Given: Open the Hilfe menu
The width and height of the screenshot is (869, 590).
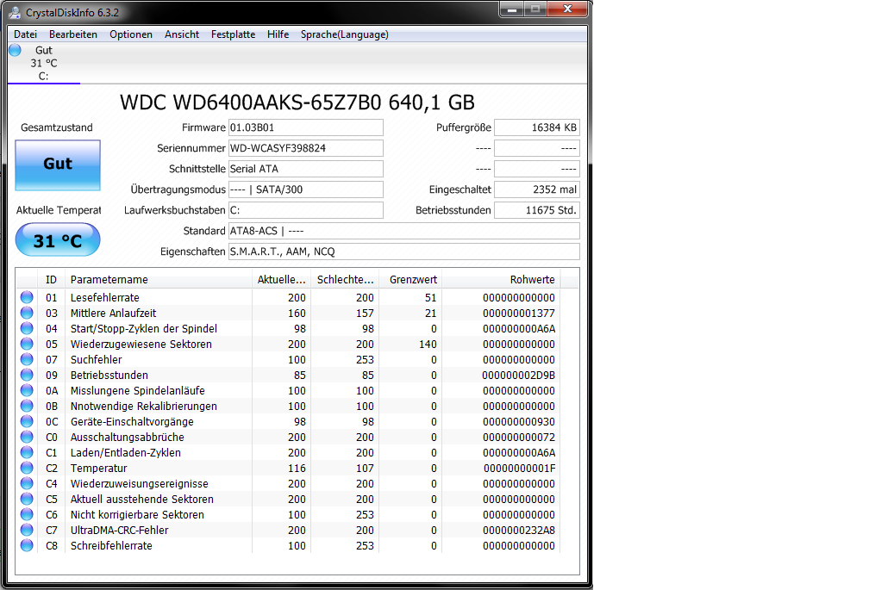Looking at the screenshot, I should 278,34.
